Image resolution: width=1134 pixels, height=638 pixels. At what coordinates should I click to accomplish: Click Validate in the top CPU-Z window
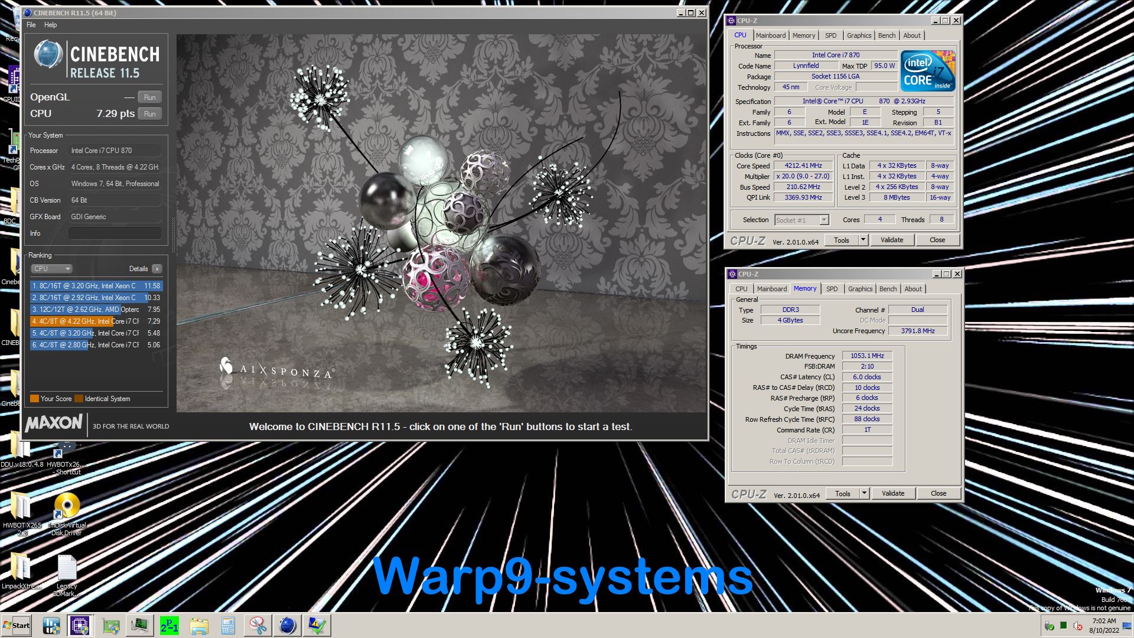tap(892, 240)
